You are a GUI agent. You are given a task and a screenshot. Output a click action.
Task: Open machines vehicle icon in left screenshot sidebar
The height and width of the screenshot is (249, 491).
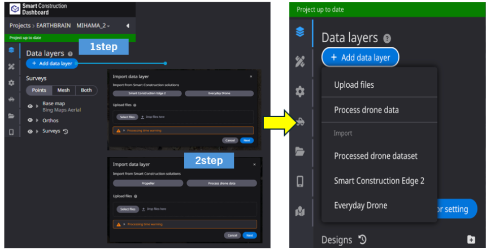coord(12,99)
